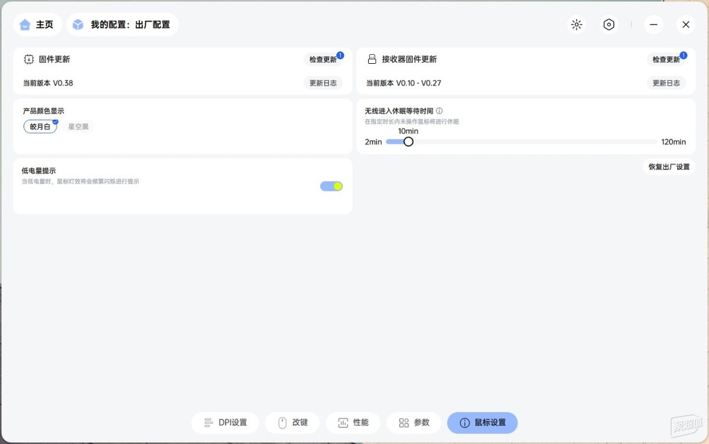Click the info icon beside 无线进入休眠等待时间
The width and height of the screenshot is (709, 444).
439,111
